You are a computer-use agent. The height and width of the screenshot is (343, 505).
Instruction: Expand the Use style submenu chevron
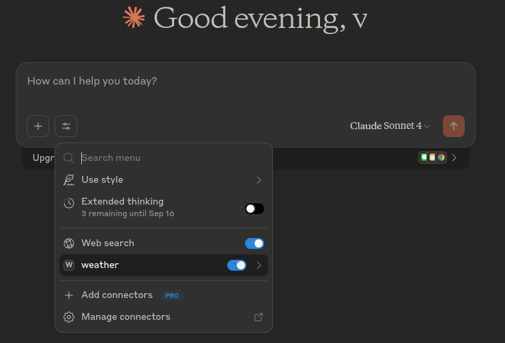point(259,180)
